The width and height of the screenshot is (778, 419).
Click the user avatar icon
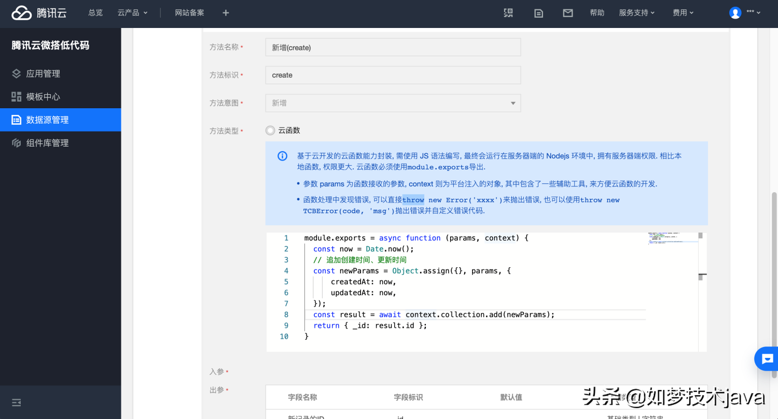click(x=735, y=13)
